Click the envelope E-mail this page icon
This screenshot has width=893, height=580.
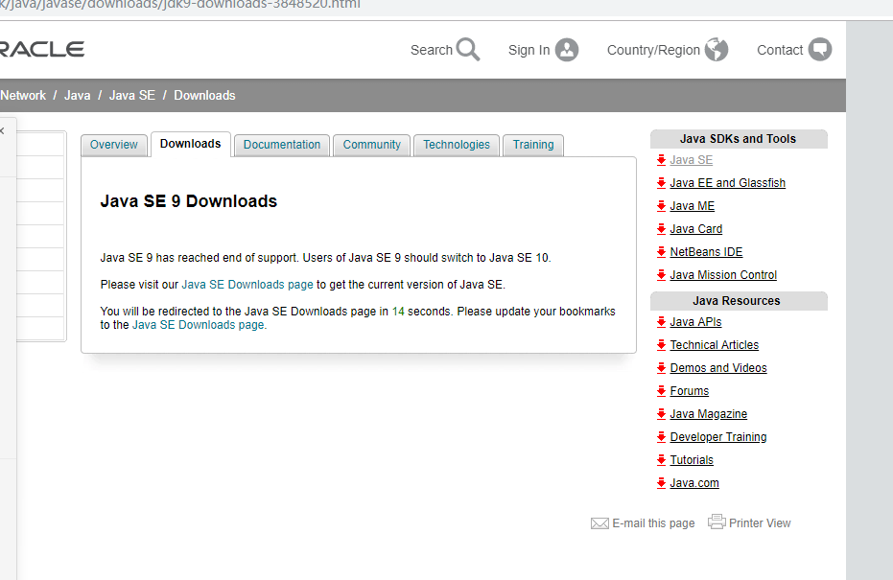(x=599, y=523)
